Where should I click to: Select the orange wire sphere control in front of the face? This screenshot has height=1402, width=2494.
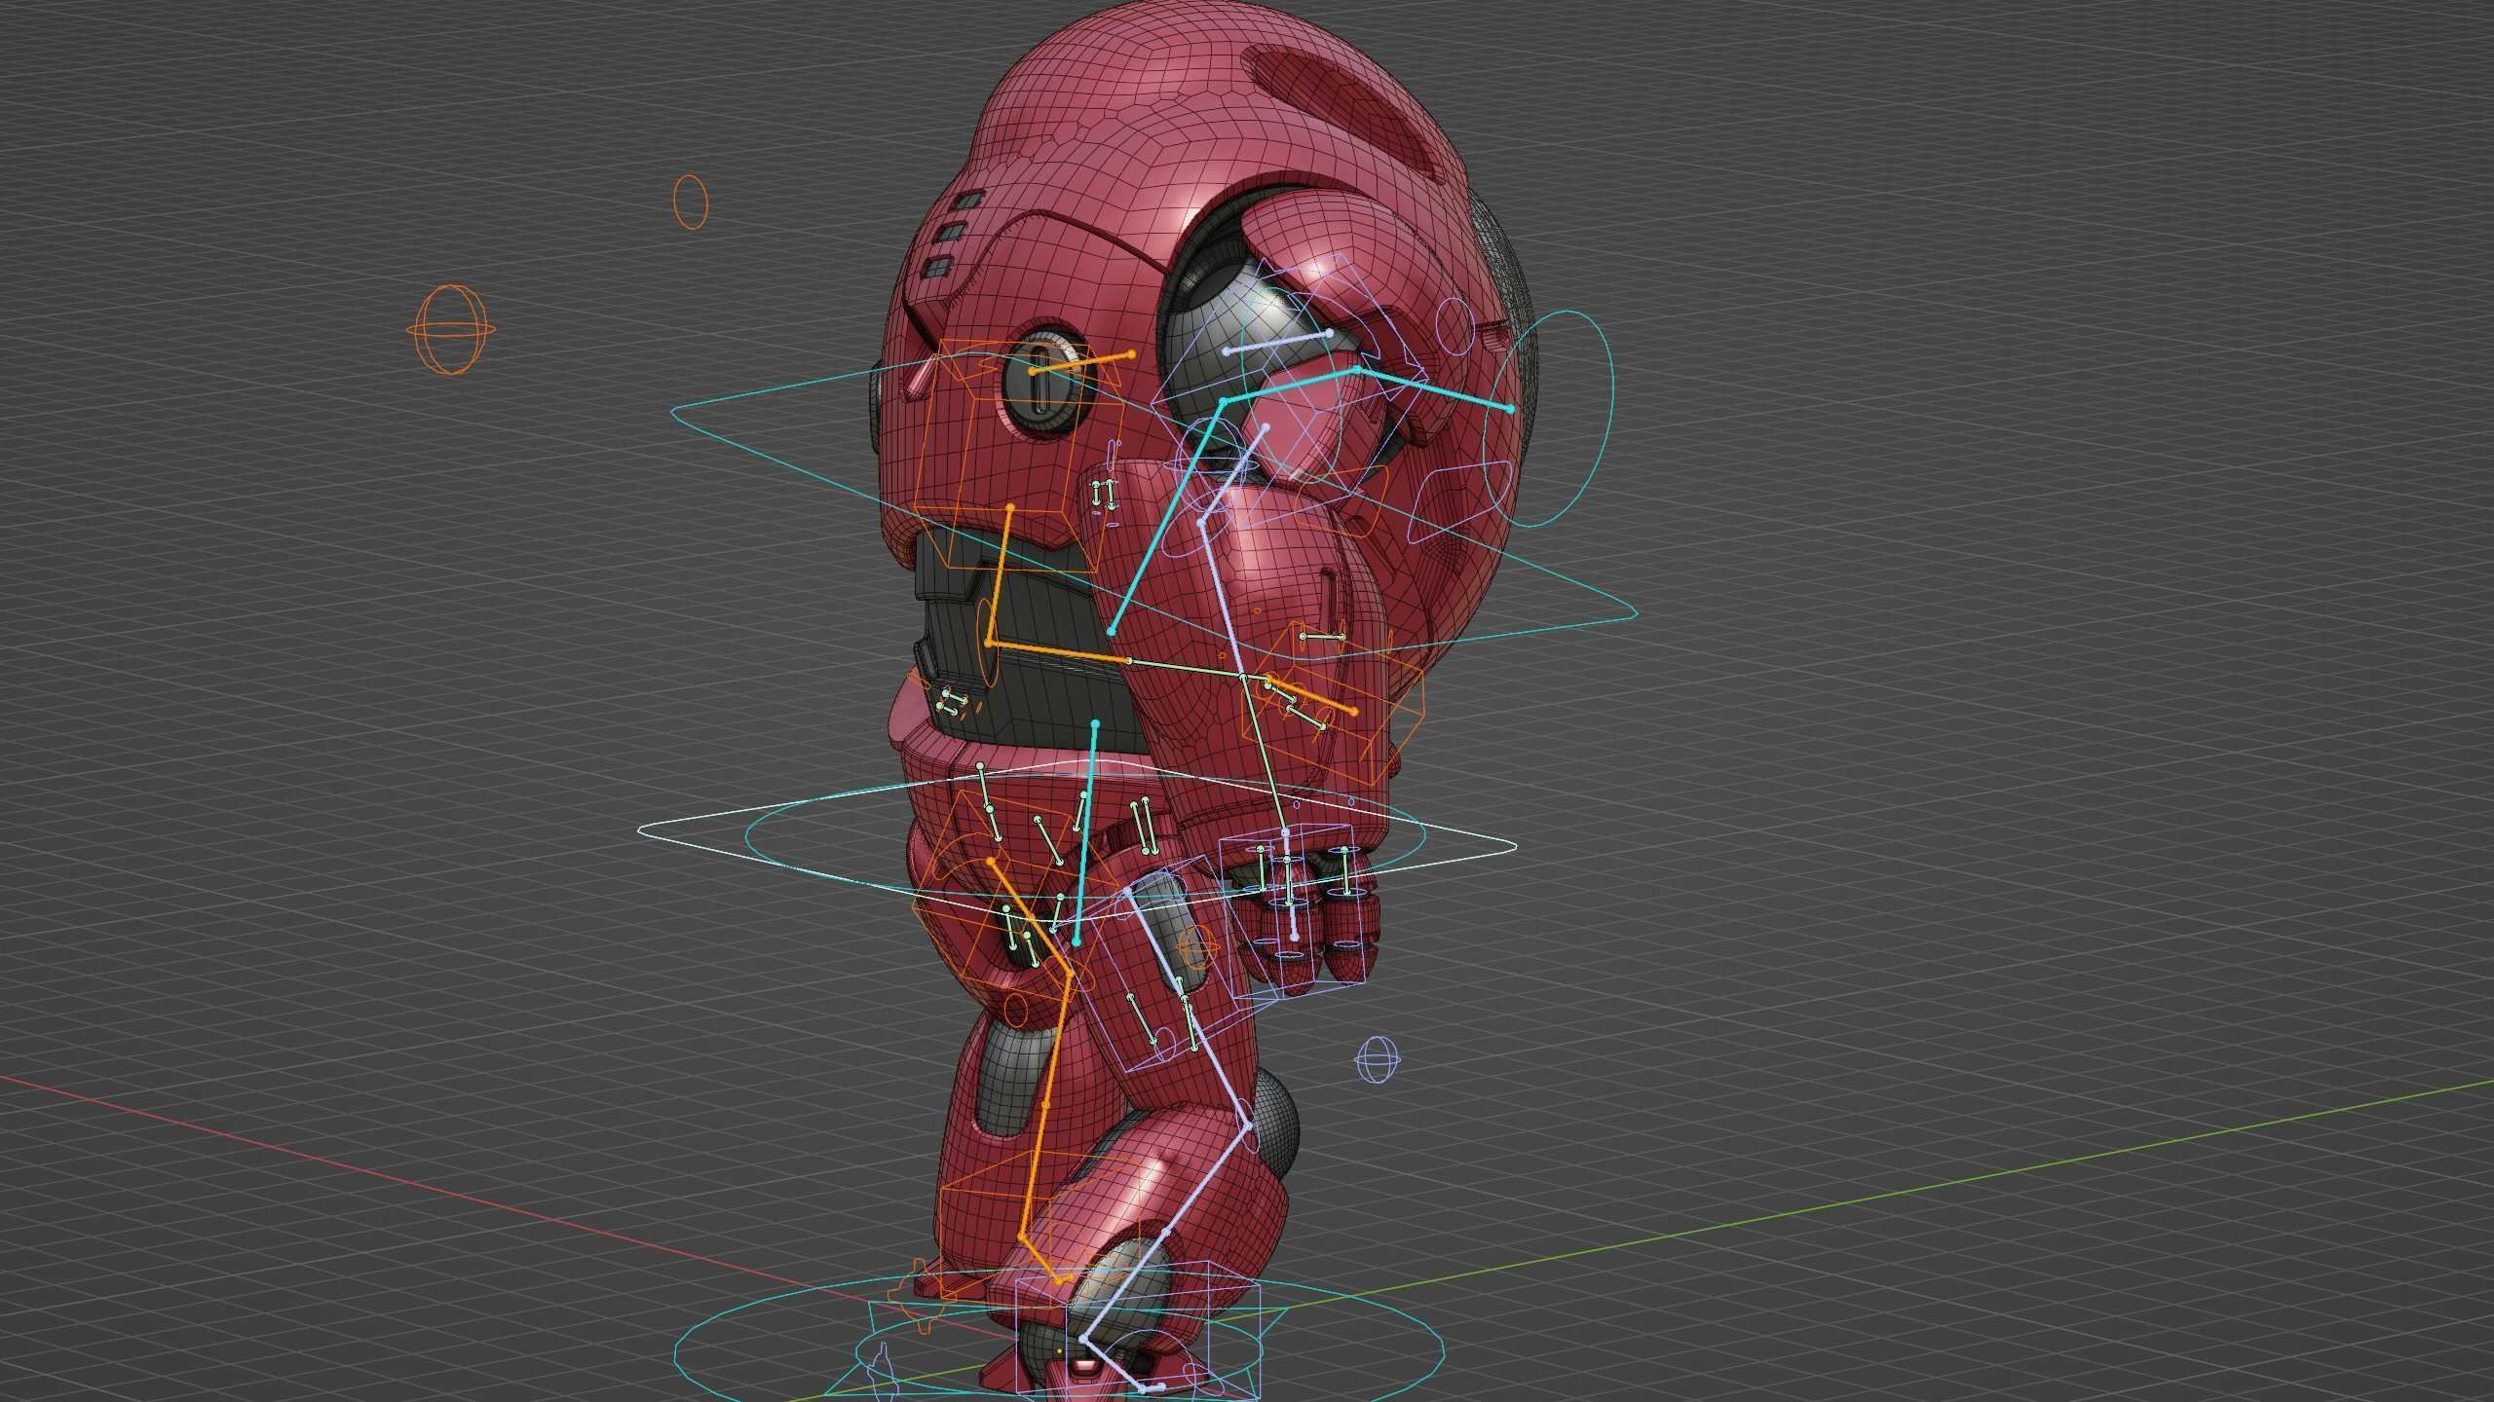pos(450,329)
